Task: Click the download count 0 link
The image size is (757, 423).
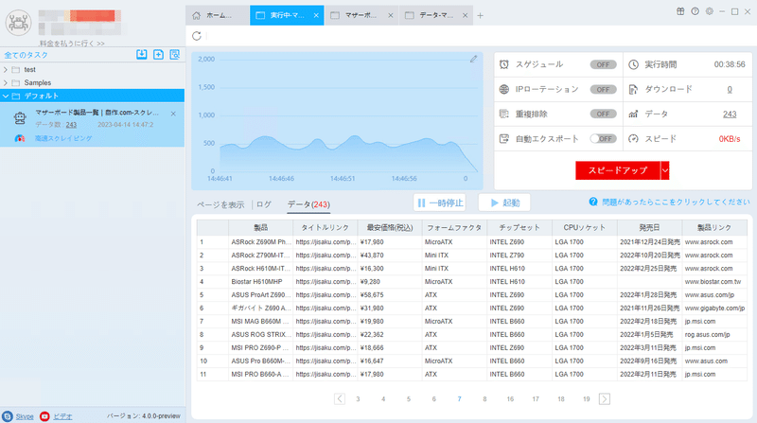Action: [x=730, y=89]
